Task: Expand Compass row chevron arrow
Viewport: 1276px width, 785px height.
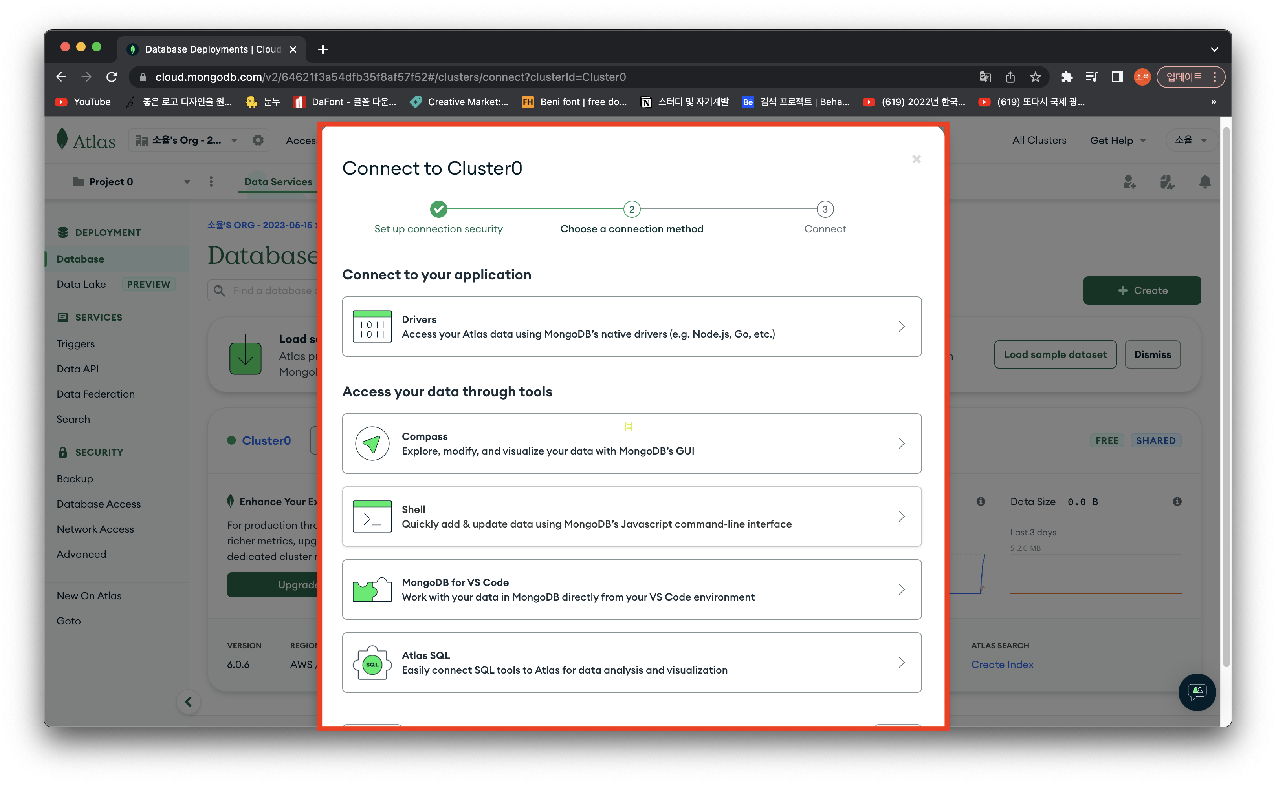Action: point(901,444)
